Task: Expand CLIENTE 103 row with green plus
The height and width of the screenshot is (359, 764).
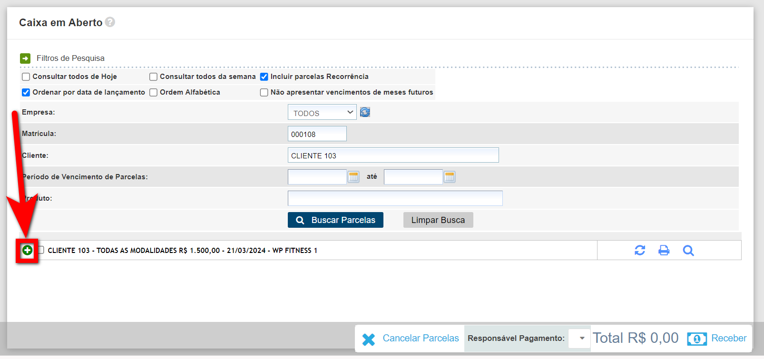Action: (28, 250)
